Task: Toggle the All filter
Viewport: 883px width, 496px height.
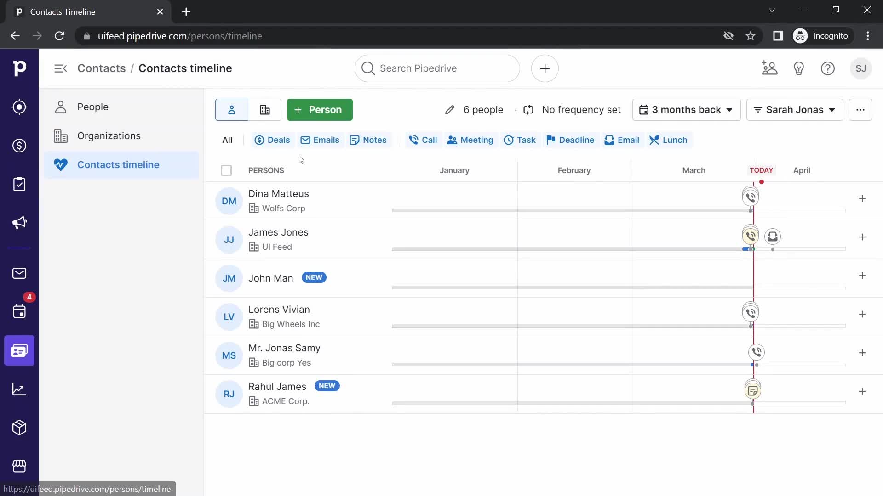Action: 227,140
